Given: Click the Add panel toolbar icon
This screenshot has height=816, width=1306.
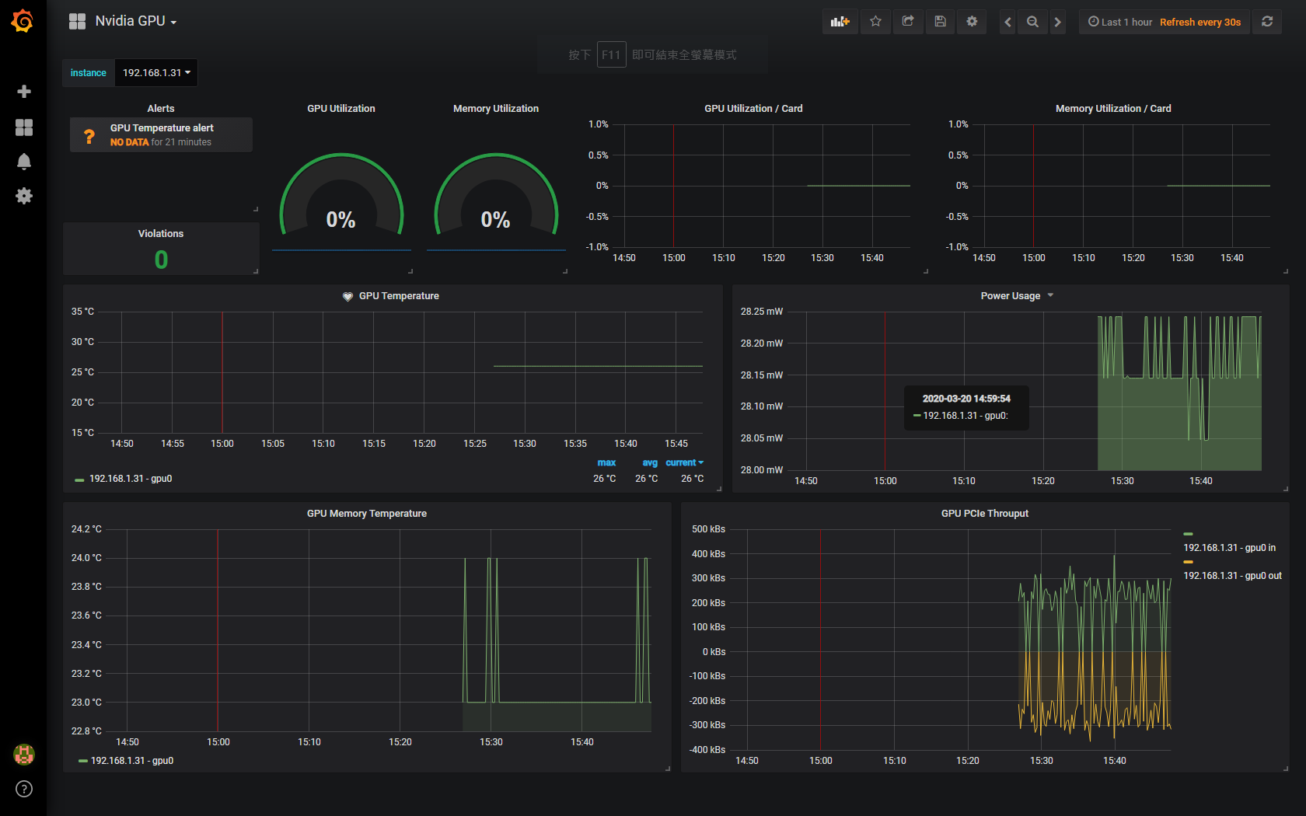Looking at the screenshot, I should click(x=840, y=22).
